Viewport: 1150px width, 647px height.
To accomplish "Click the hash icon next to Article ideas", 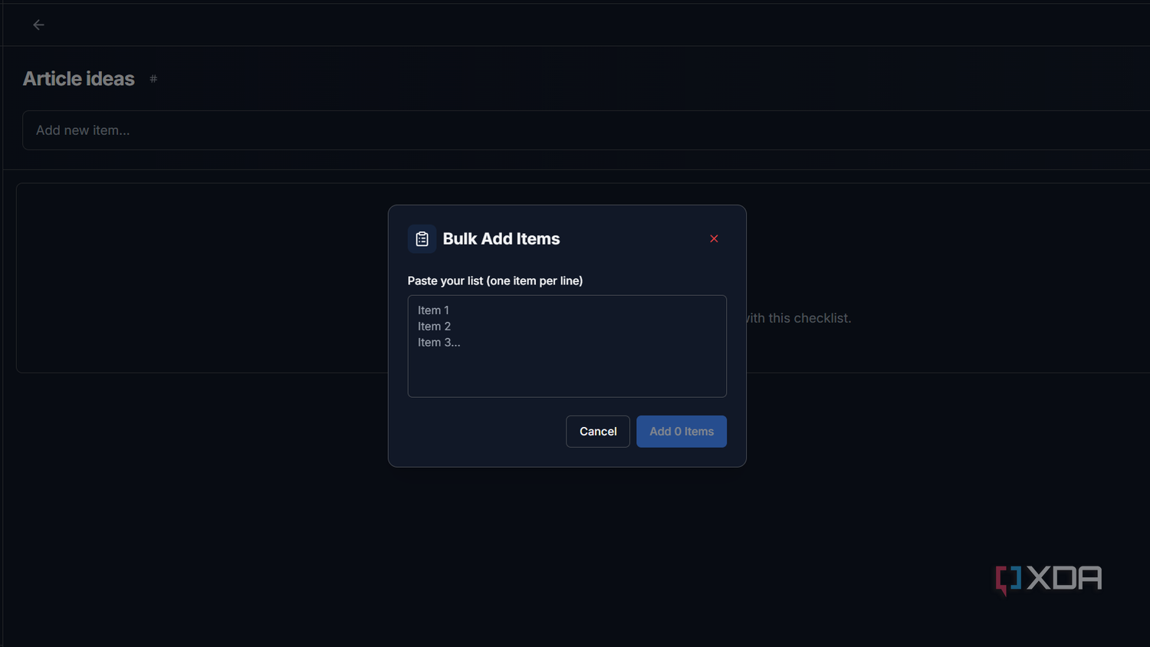I will pos(153,79).
